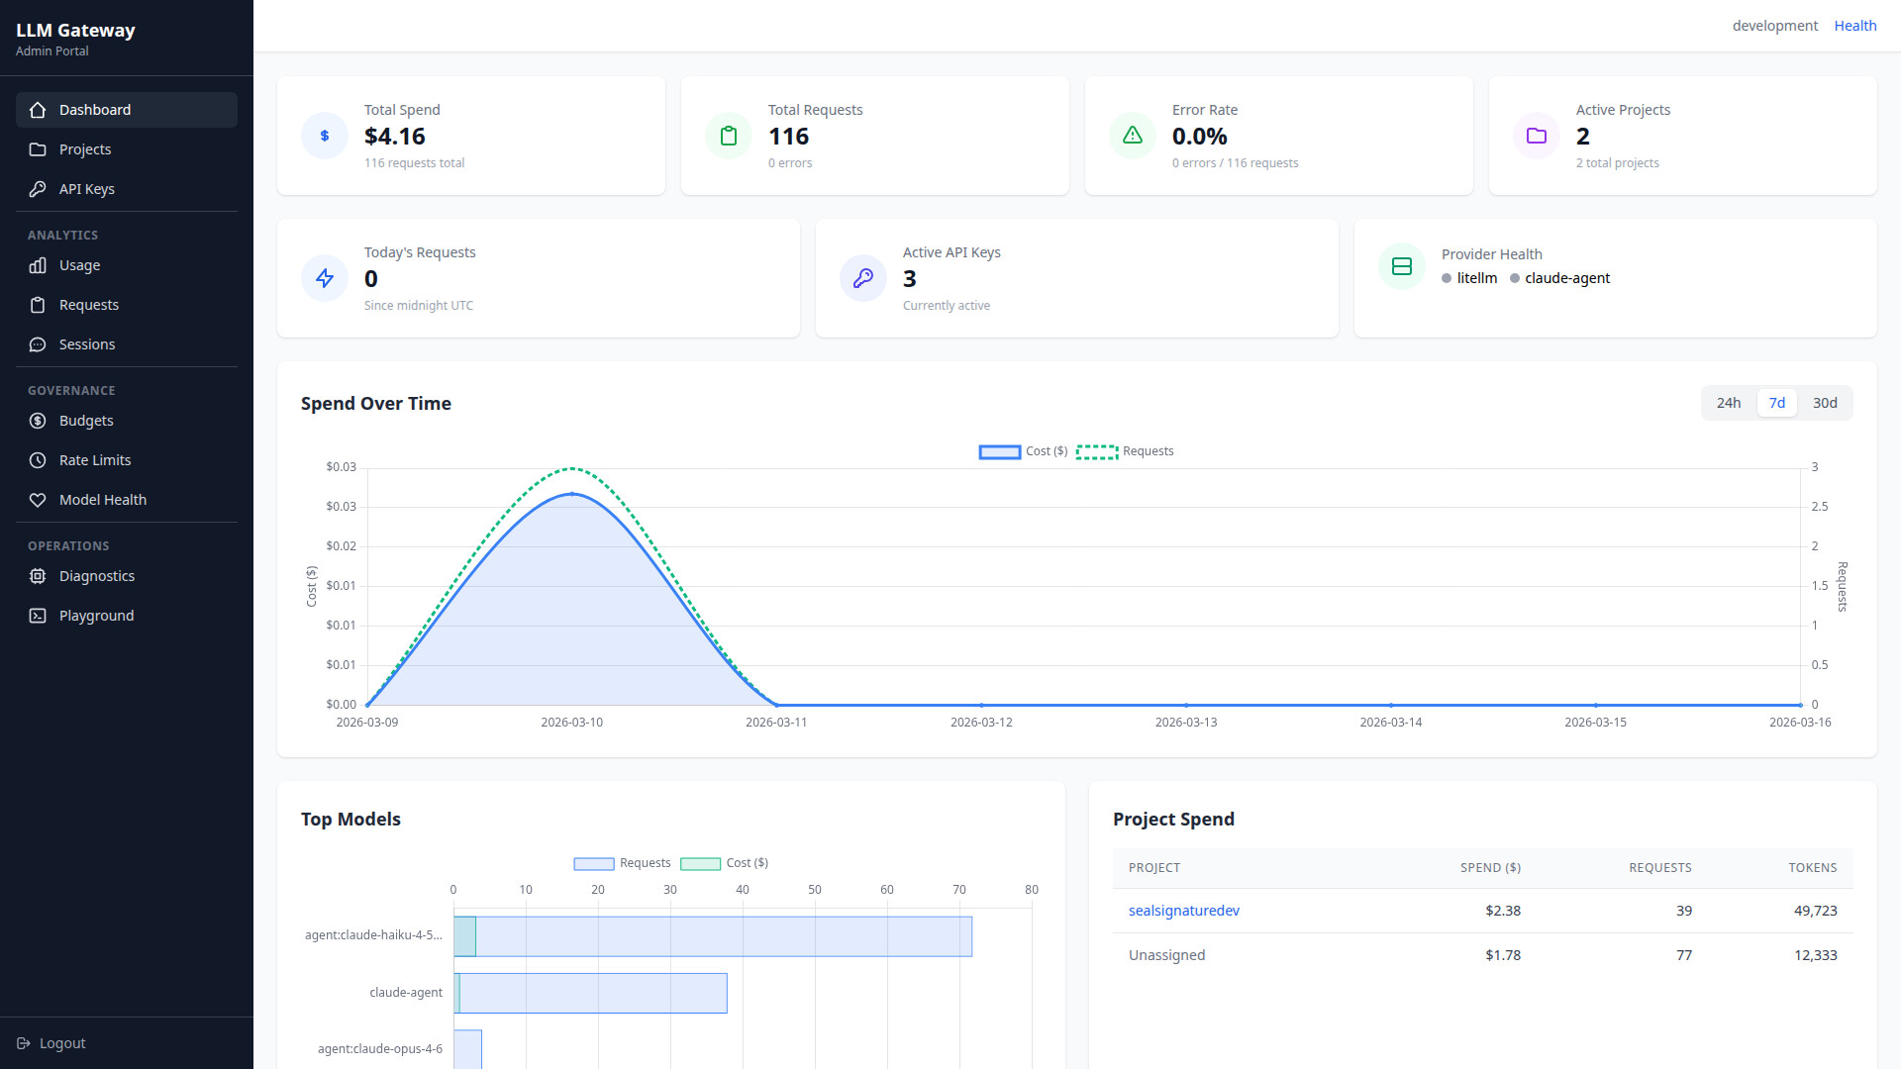Switch to the 30d time range tab
Image resolution: width=1901 pixels, height=1069 pixels.
click(1825, 403)
